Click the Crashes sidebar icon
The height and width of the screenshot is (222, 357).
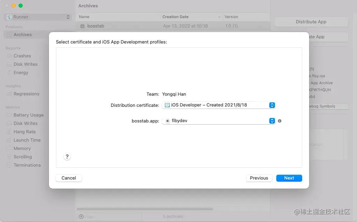click(9, 56)
